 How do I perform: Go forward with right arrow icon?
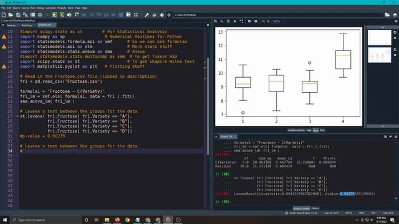click(x=169, y=15)
